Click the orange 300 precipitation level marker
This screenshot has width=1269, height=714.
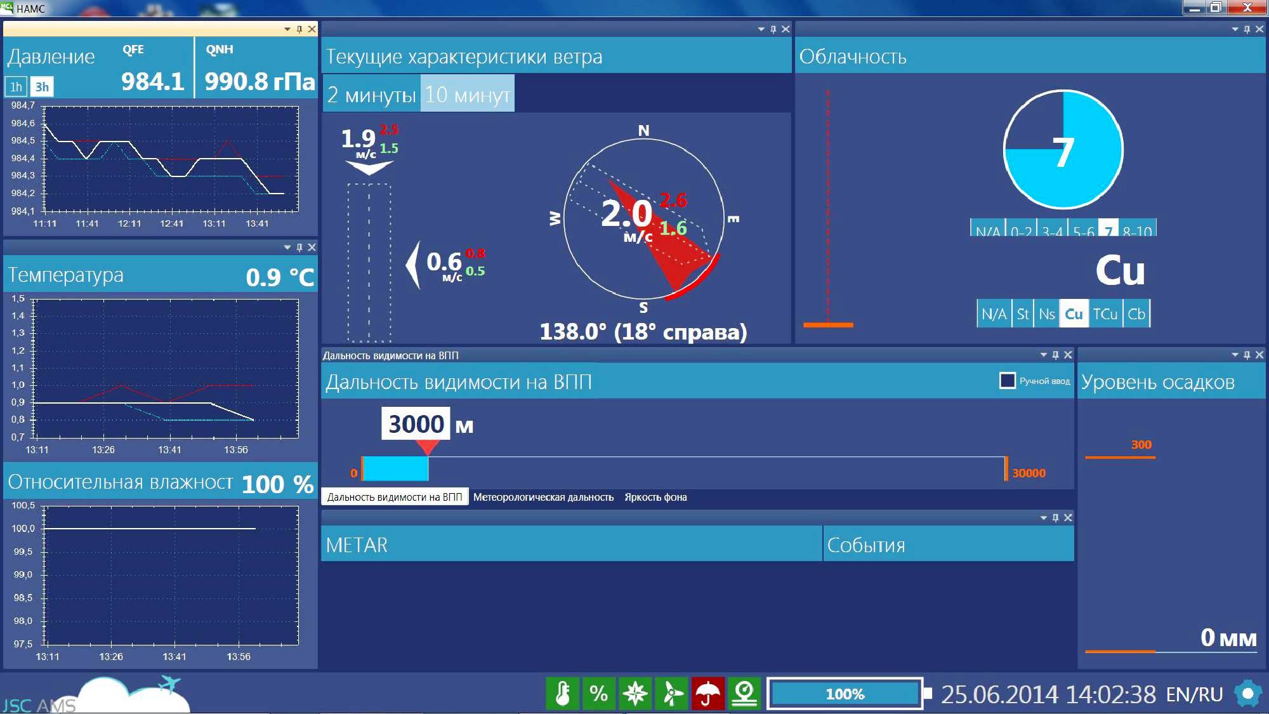tap(1121, 456)
